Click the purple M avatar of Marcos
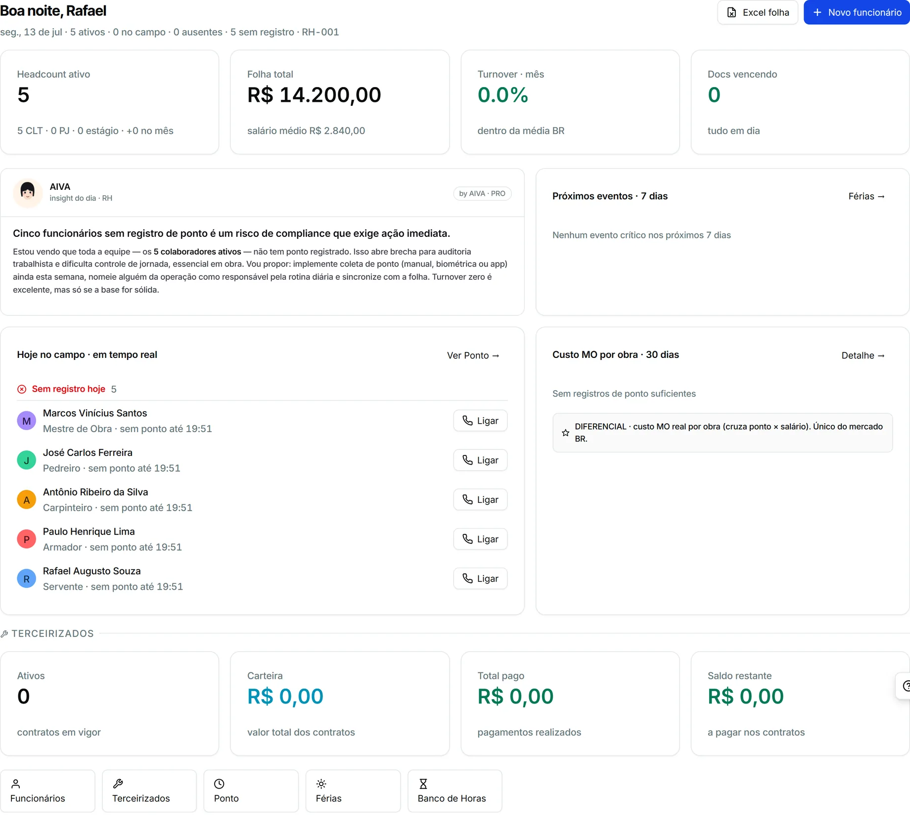910x839 pixels. [x=27, y=421]
